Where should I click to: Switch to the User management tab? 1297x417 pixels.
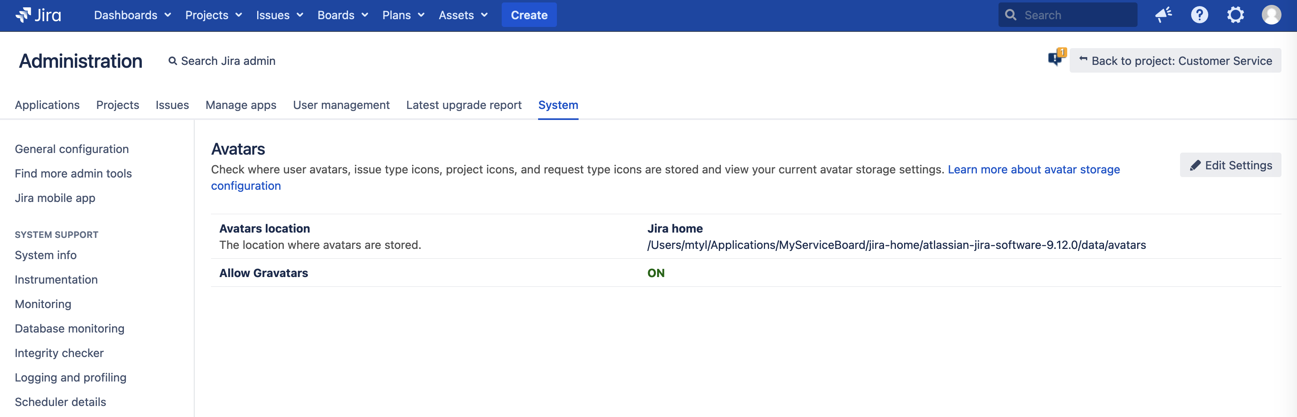click(341, 105)
